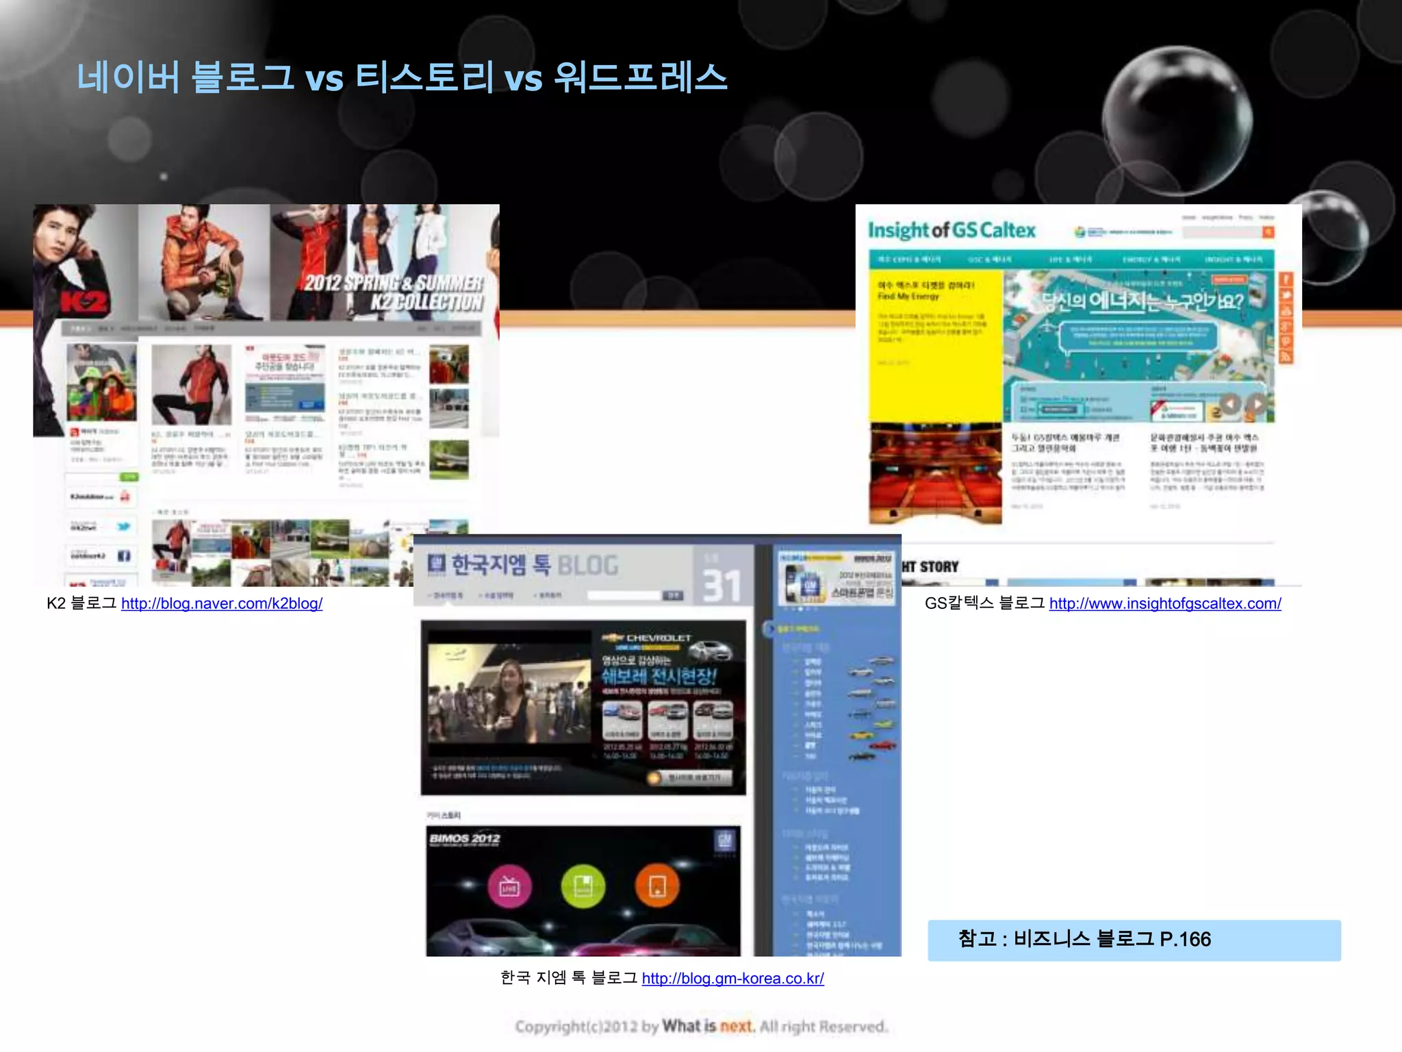The width and height of the screenshot is (1402, 1052).
Task: Click the yellow Find My Energy panel
Action: tap(936, 345)
